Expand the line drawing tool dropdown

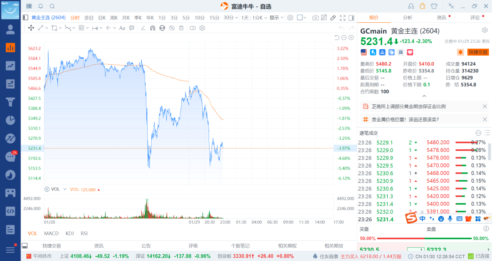[47, 28]
